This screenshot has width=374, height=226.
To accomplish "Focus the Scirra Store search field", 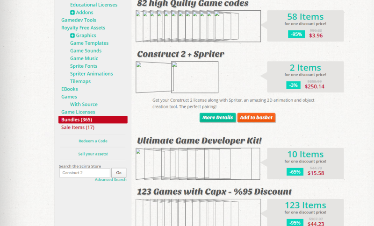I will point(85,173).
